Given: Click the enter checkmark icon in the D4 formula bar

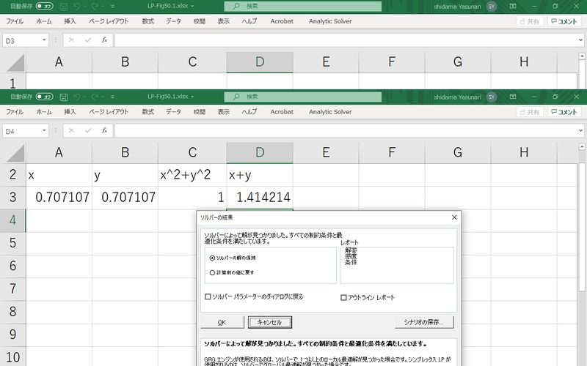Looking at the screenshot, I should pos(88,131).
